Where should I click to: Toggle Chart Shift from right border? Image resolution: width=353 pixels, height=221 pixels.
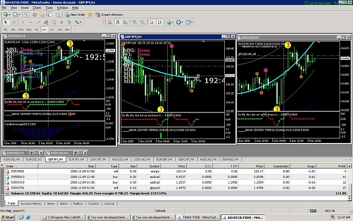[160, 22]
